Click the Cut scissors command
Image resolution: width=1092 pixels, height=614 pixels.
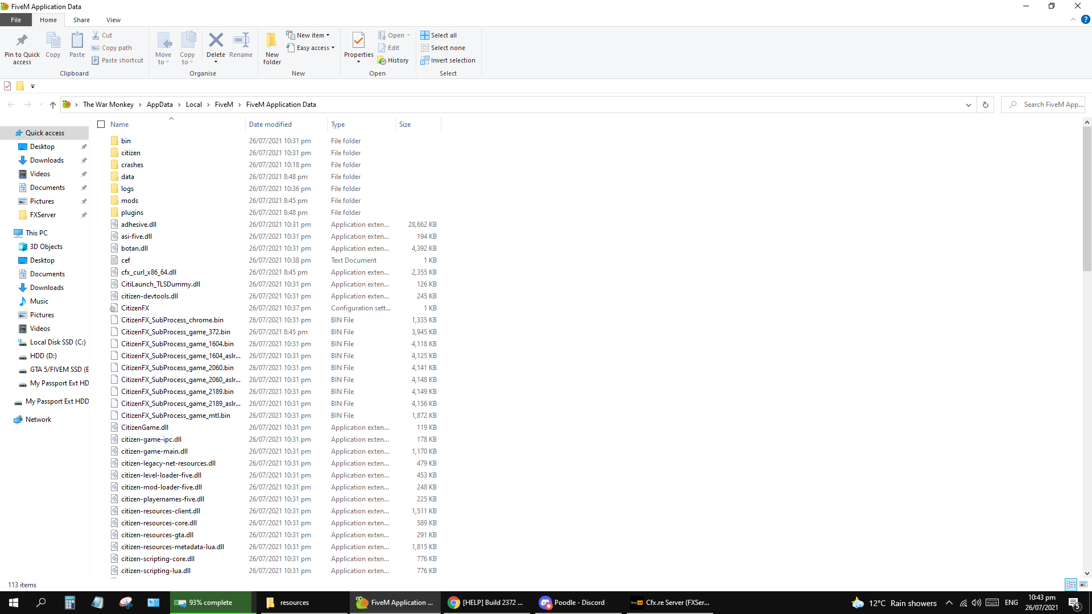tap(102, 35)
